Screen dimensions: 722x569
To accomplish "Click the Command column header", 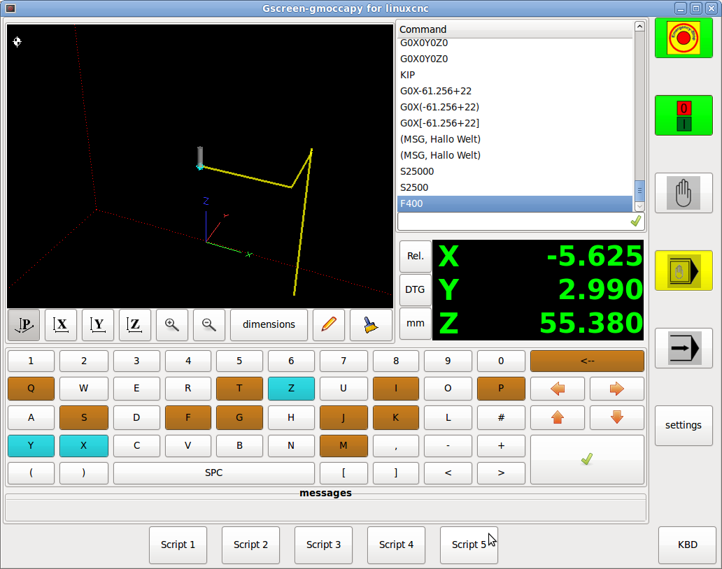I will [515, 29].
